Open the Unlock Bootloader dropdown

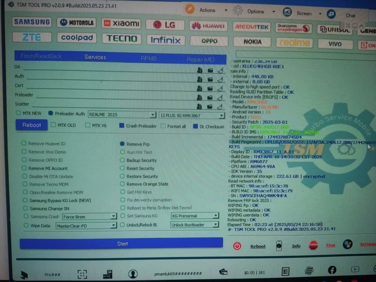tap(194, 225)
